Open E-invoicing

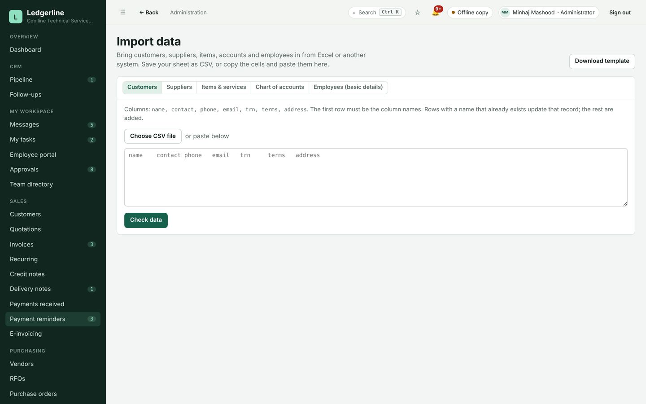coord(53,334)
